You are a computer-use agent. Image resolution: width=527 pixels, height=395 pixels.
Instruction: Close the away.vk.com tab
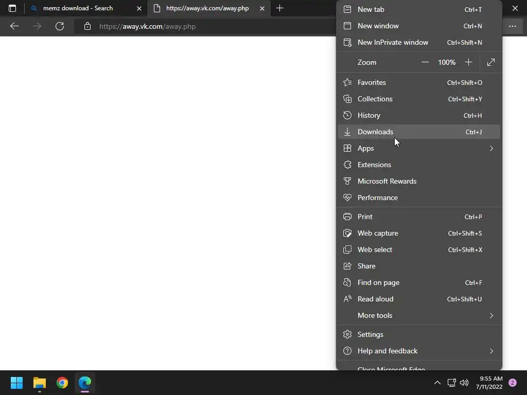tap(262, 8)
